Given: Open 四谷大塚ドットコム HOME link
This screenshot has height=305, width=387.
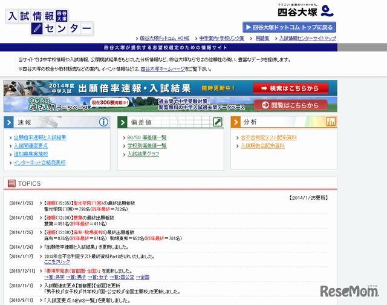Looking at the screenshot, I should tap(164, 38).
